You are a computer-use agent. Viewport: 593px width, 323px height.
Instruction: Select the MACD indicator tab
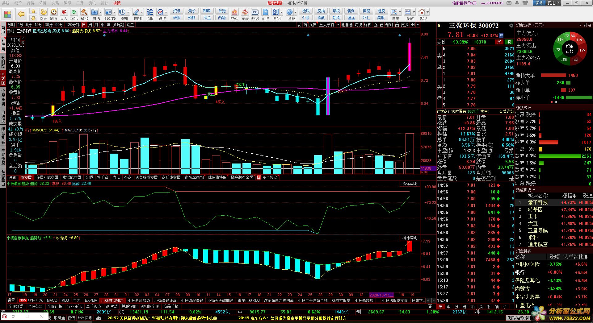52,300
